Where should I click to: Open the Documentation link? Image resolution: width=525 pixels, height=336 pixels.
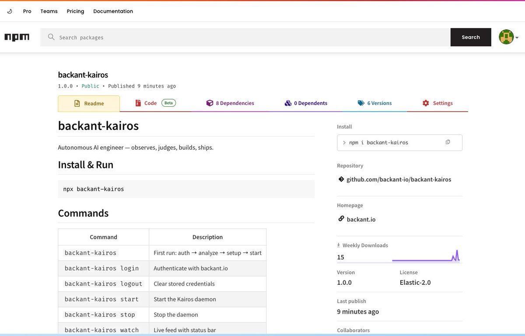[113, 11]
